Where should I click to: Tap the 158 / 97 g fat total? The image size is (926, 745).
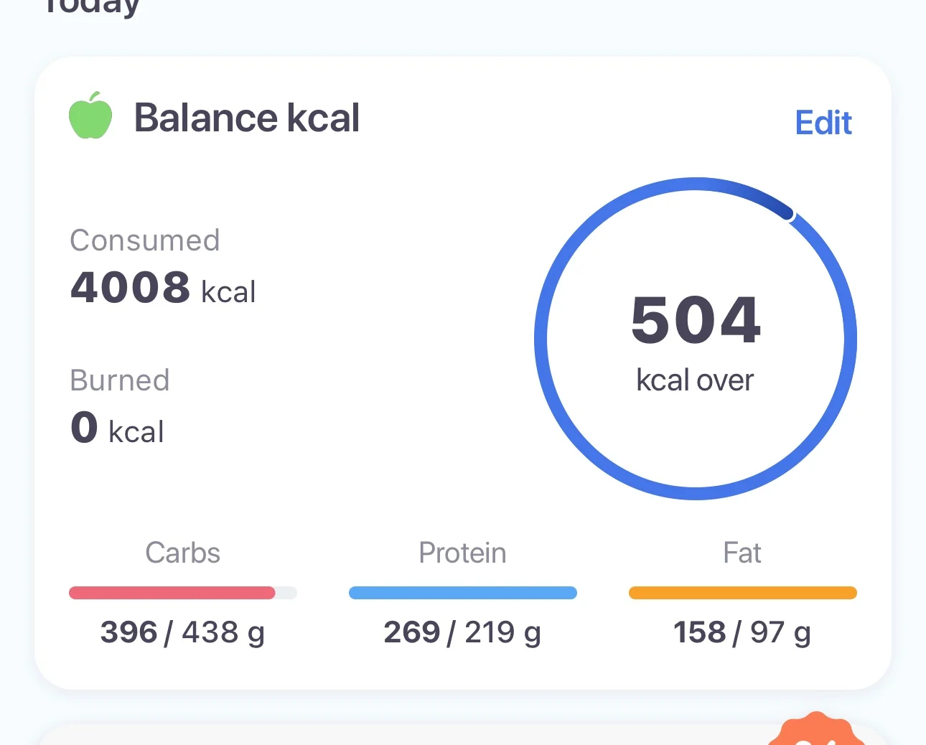point(742,632)
